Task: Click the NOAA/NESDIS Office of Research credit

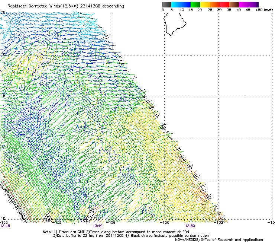Action: [219, 240]
